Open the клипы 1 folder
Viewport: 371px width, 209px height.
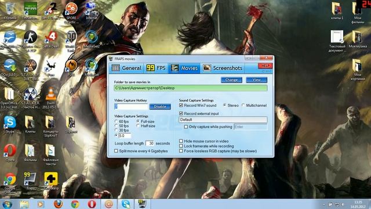tap(337, 11)
